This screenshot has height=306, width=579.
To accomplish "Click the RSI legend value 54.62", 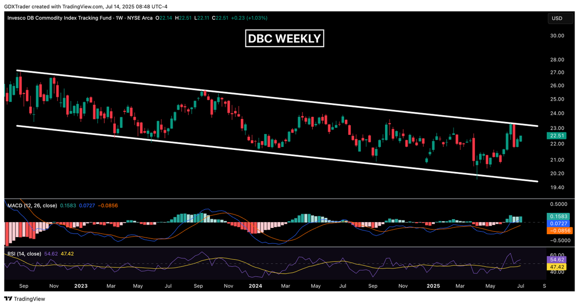I will [x=51, y=253].
